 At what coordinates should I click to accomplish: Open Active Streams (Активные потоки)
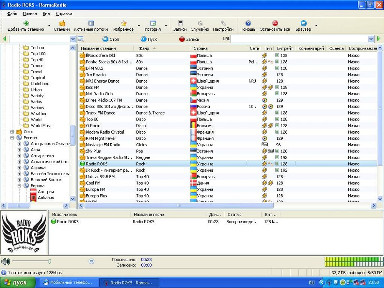tap(91, 23)
